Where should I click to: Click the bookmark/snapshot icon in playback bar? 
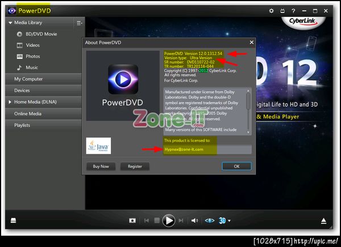pos(132,221)
